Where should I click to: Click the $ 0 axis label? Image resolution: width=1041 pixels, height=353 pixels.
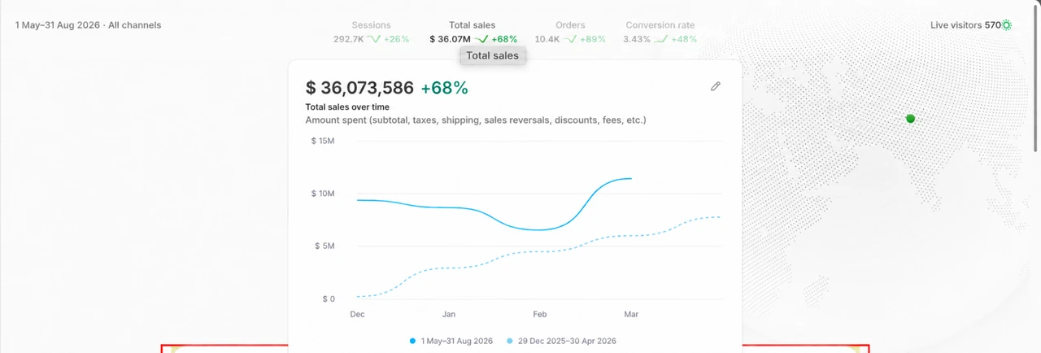328,299
